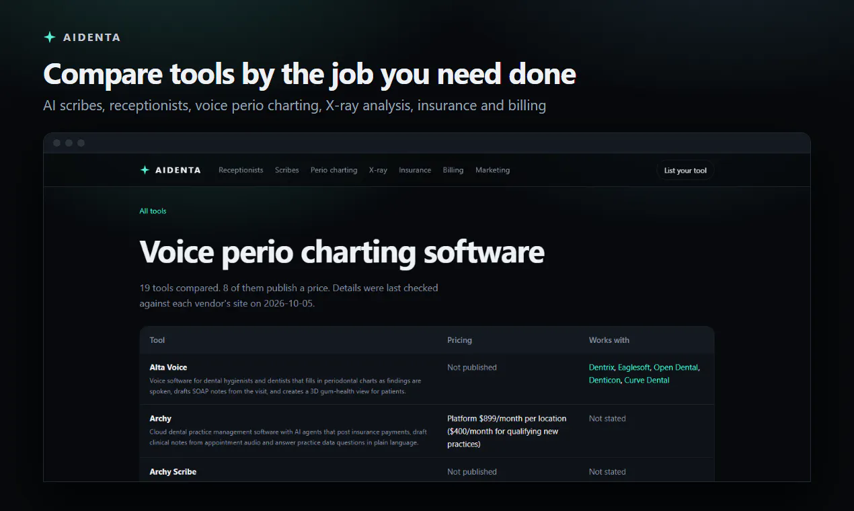The height and width of the screenshot is (511, 854).
Task: Click the Alta Voice description text
Action: 285,386
